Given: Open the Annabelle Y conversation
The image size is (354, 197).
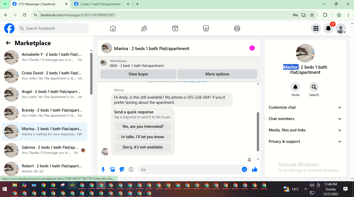Looking at the screenshot, I should (45, 57).
